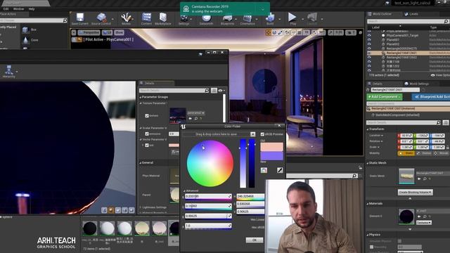Open Source Control toolbar icon
Screen dimensions: 450x253
click(101, 19)
